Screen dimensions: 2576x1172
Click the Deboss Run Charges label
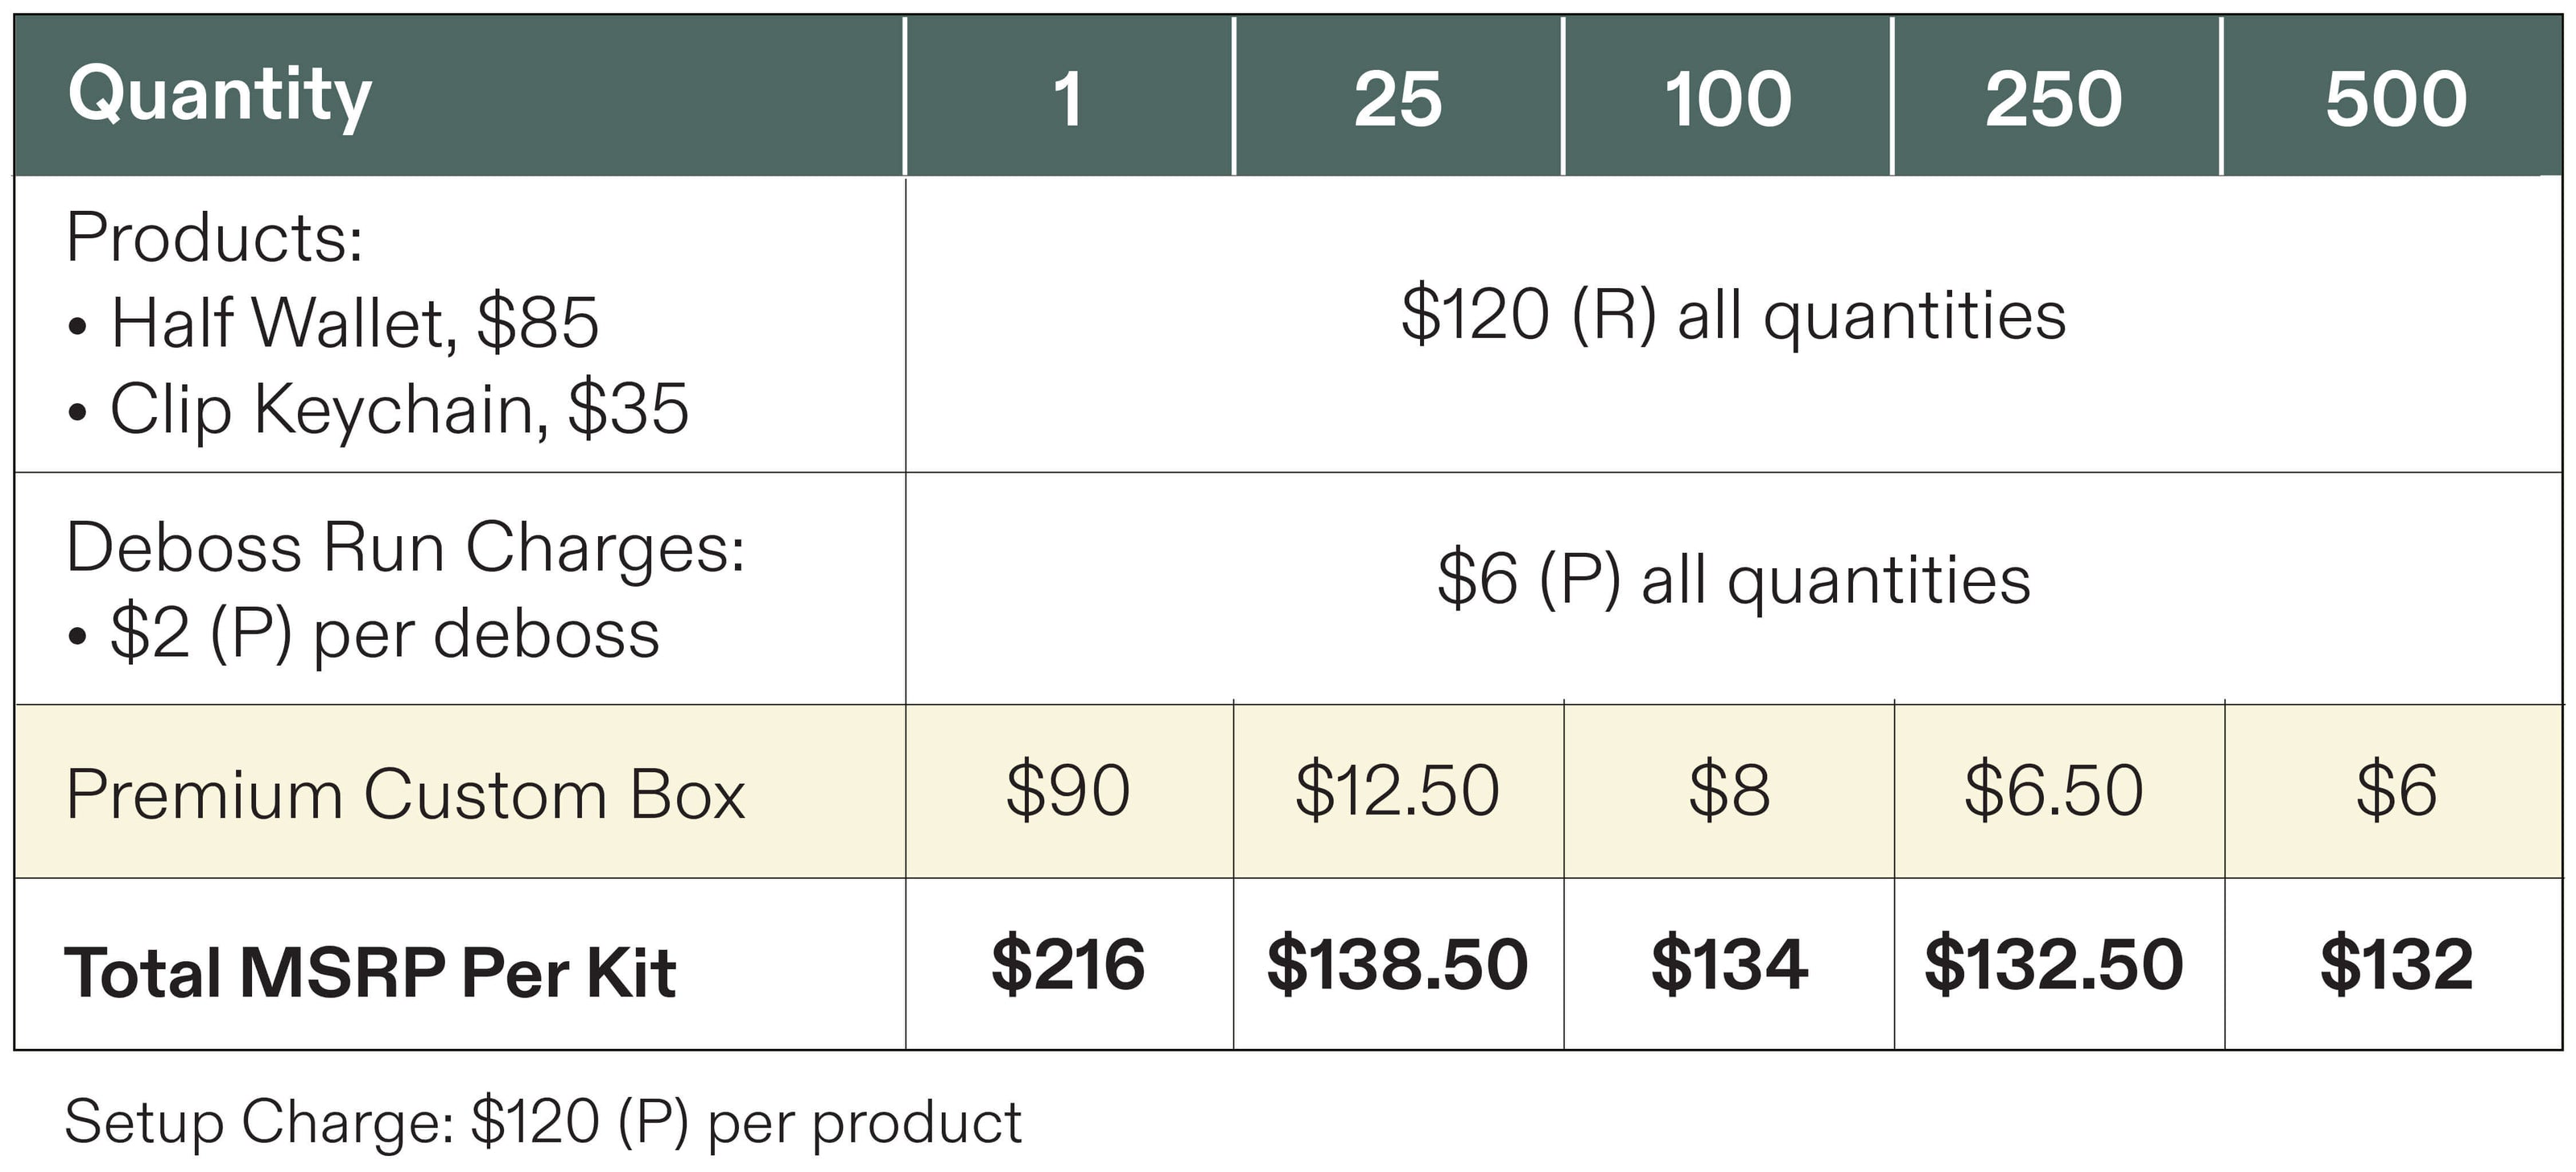click(x=405, y=548)
